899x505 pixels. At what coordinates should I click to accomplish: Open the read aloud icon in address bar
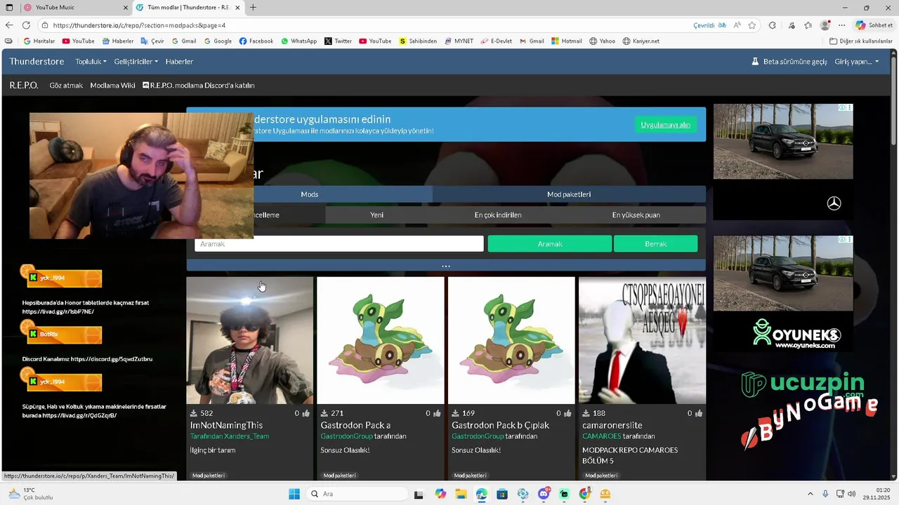click(x=737, y=25)
